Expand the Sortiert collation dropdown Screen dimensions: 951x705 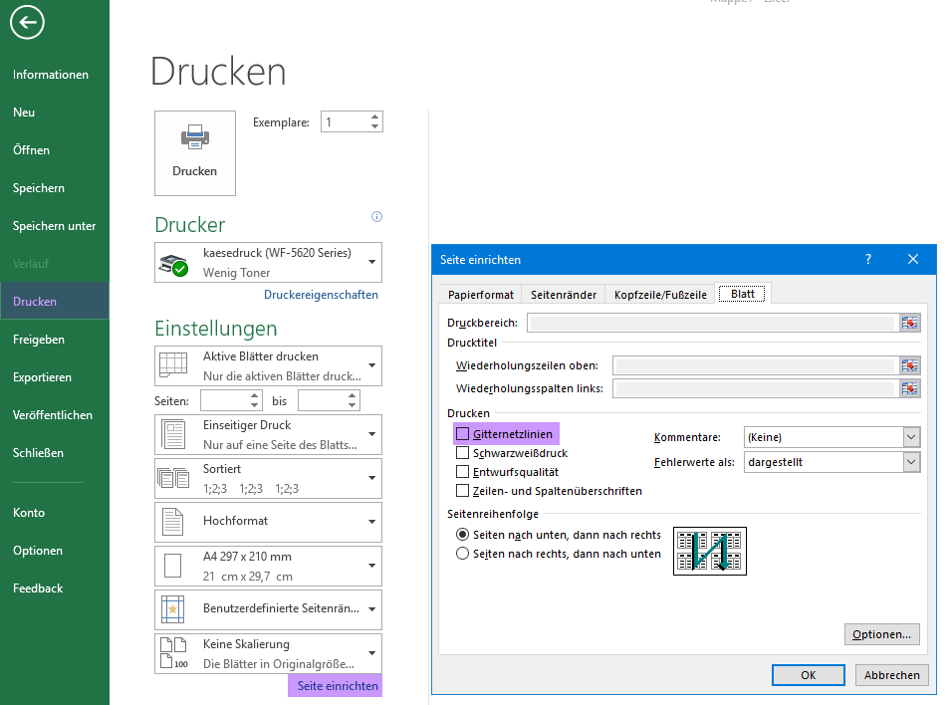tap(371, 478)
